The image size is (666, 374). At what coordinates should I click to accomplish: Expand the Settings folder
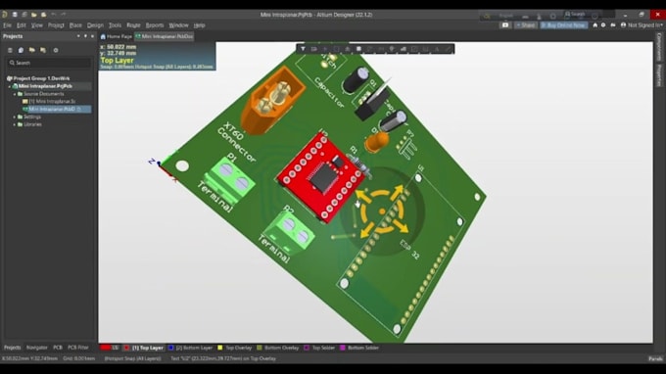15,117
